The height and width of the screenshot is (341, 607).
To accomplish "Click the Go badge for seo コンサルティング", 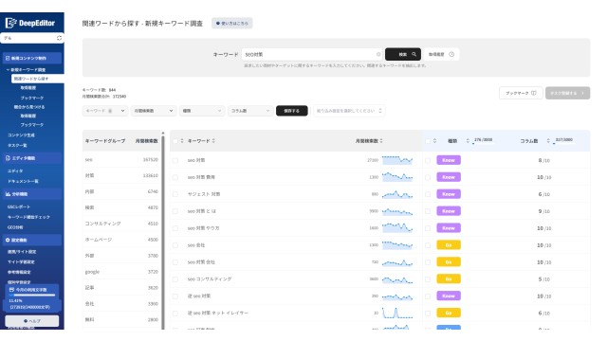I will [449, 279].
